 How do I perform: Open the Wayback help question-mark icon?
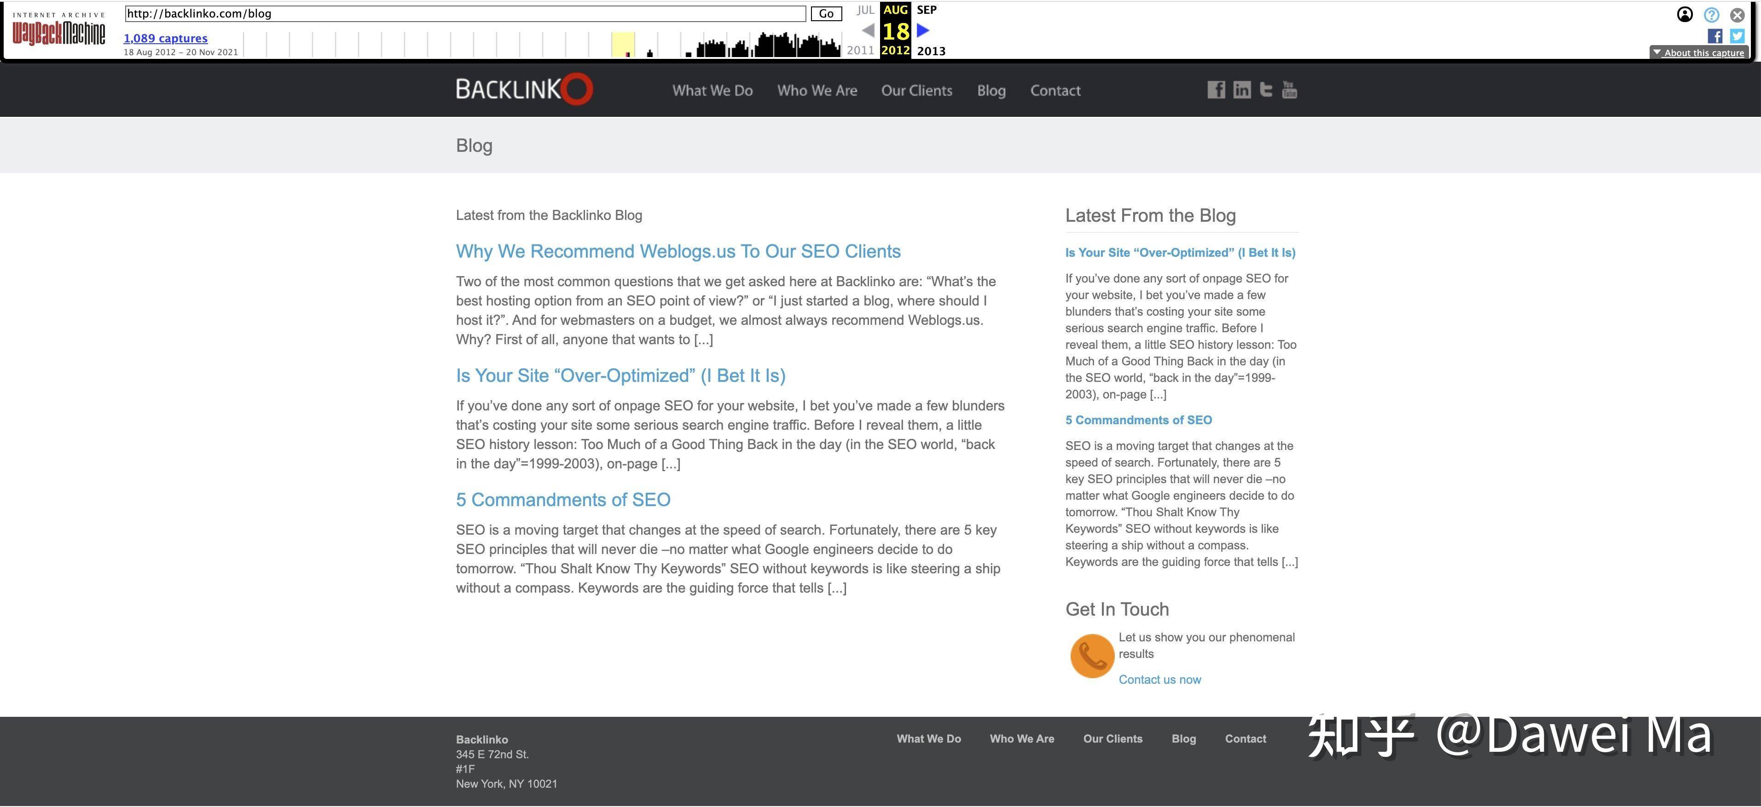coord(1711,14)
